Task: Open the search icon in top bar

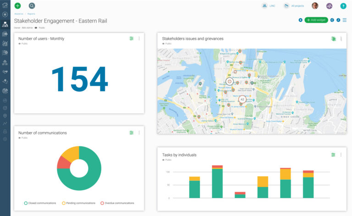Action: (x=32, y=6)
